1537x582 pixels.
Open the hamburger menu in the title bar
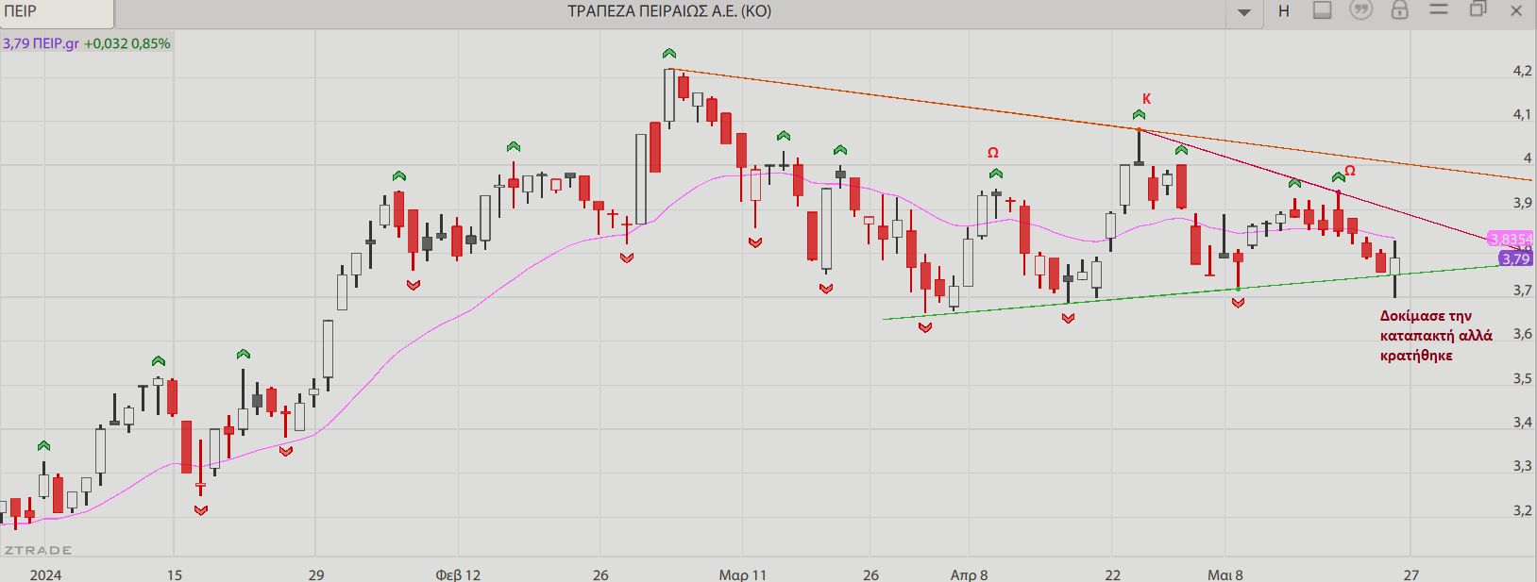[1439, 9]
